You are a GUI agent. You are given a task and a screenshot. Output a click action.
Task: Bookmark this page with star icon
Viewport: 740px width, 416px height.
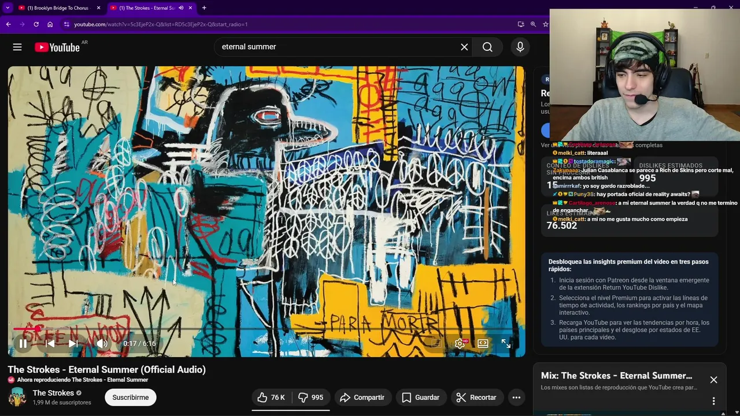pyautogui.click(x=545, y=24)
